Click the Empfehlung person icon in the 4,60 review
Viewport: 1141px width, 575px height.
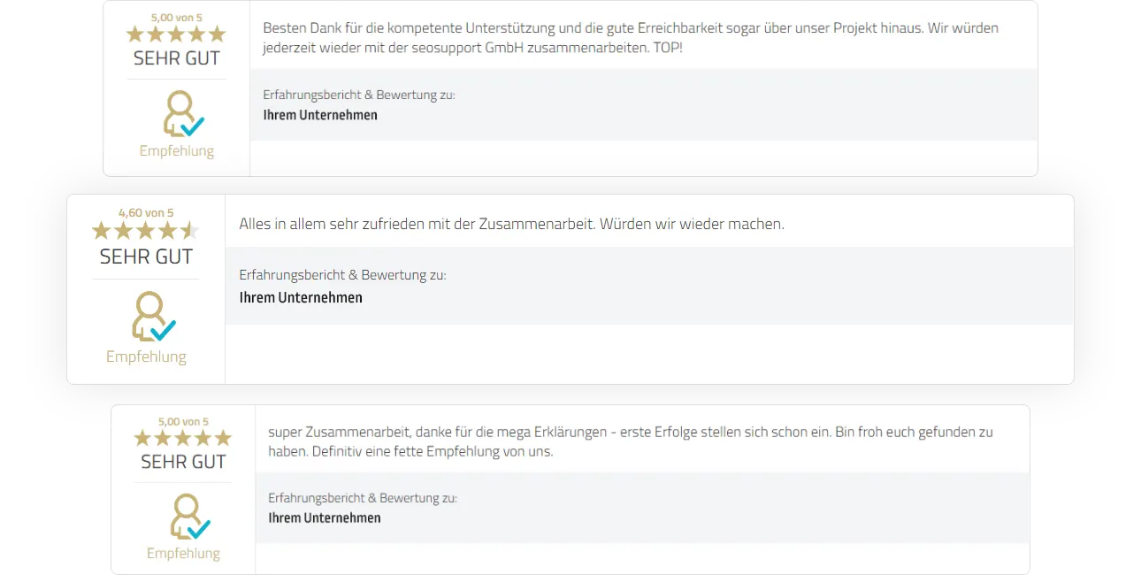tap(154, 317)
